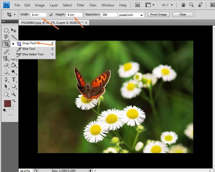Select the Paint Bucket tool

(x=14, y=65)
